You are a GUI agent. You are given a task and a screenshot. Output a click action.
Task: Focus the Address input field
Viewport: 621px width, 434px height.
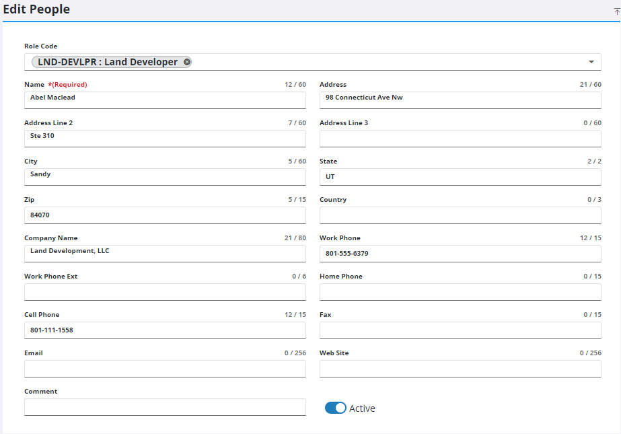(x=460, y=100)
